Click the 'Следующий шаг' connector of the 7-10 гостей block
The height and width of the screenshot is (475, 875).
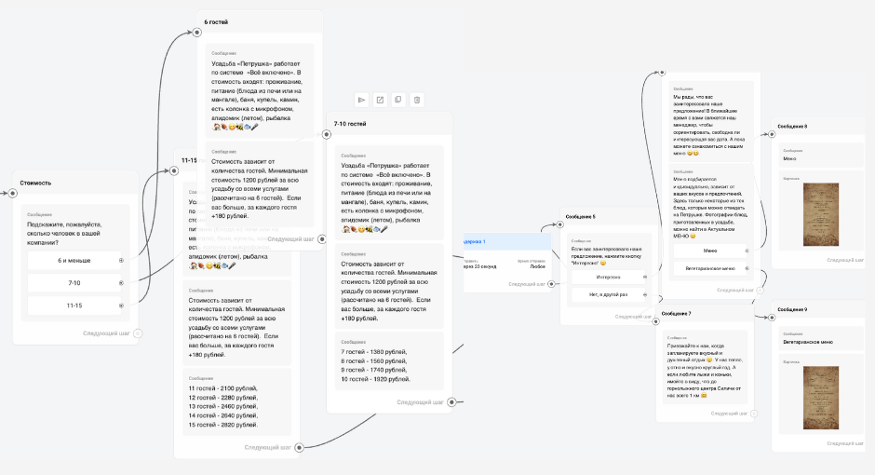coord(451,402)
